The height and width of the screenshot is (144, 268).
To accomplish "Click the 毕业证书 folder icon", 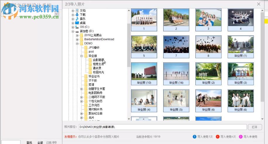I will point(86,76).
